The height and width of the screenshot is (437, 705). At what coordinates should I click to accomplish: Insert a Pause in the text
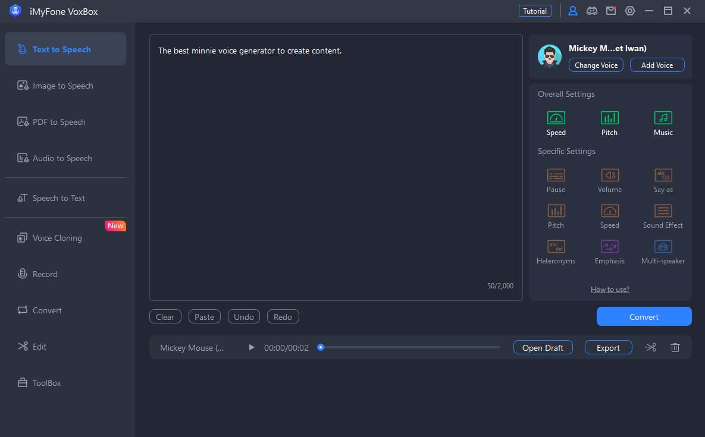click(556, 181)
